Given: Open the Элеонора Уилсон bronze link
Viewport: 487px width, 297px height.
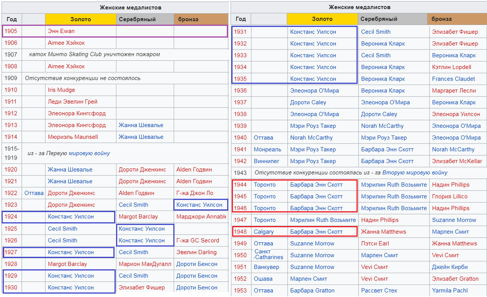Looking at the screenshot, I should pyautogui.click(x=456, y=114).
